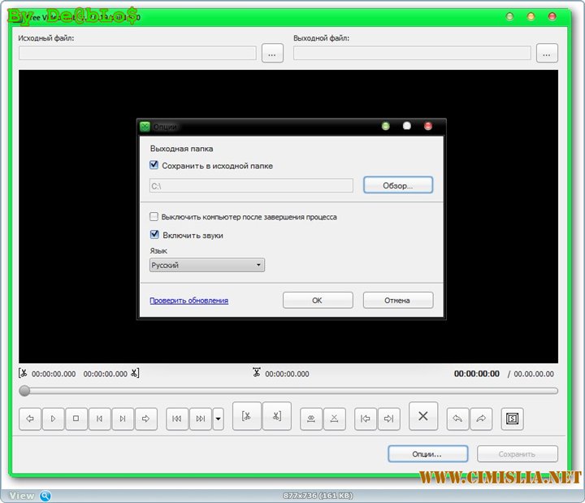Enable 'Выключить компьютер после завершения процесса' checkbox
585x503 pixels.
[x=154, y=217]
